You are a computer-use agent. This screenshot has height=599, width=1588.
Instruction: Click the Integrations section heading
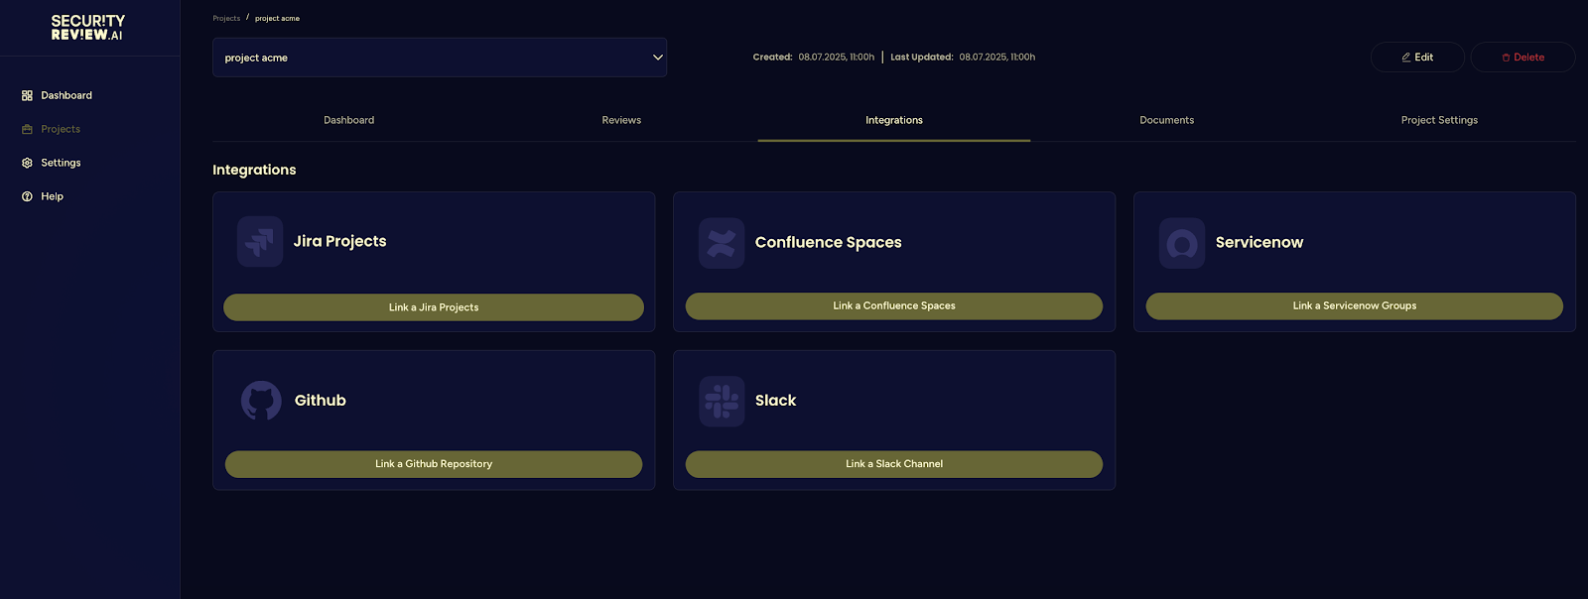tap(254, 170)
